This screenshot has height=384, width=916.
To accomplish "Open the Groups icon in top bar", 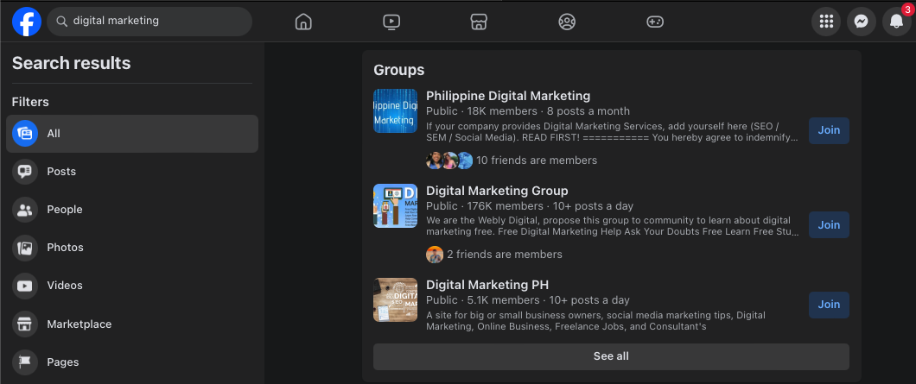I will point(567,22).
